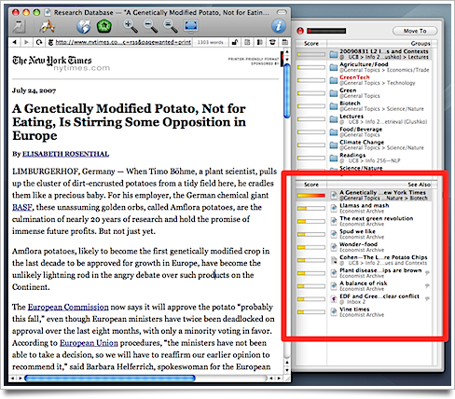455x399 pixels.
Task: Click the red score bar of top See Also row
Action: click(x=311, y=196)
